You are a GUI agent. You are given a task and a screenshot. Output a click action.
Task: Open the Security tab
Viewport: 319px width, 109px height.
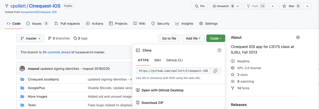coord(160,24)
